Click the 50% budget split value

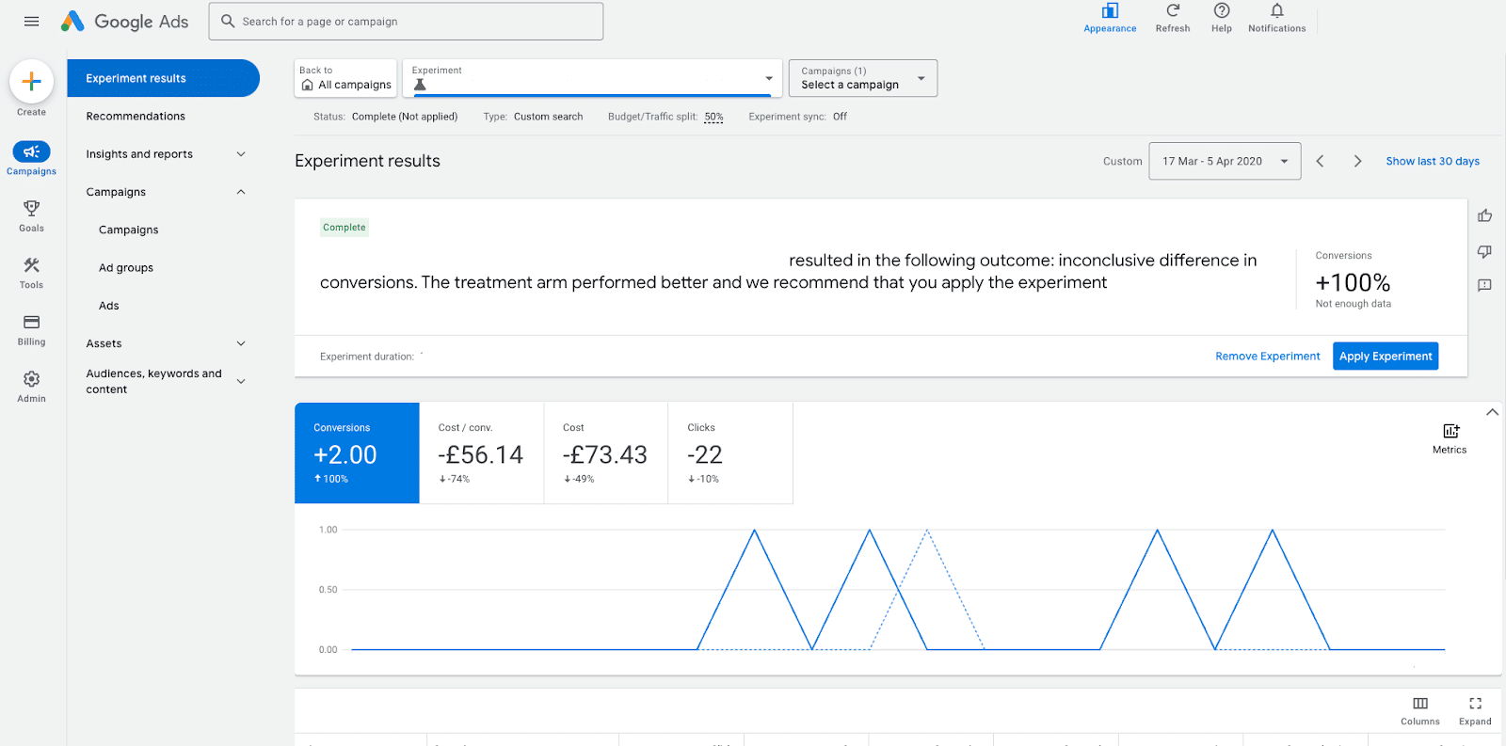[x=713, y=117]
